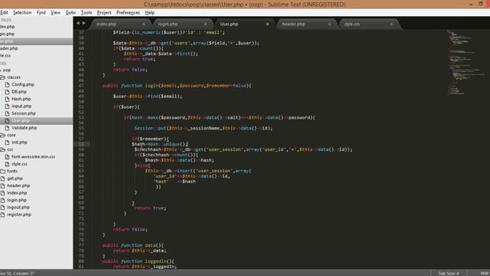Click line number 47 in the gutter

point(81,86)
